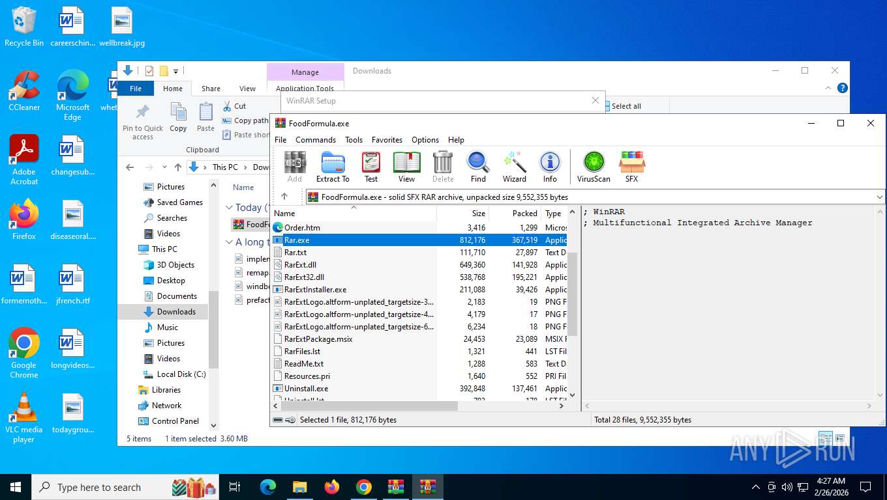The image size is (887, 500).
Task: Click the SFX toolbar icon
Action: (631, 167)
